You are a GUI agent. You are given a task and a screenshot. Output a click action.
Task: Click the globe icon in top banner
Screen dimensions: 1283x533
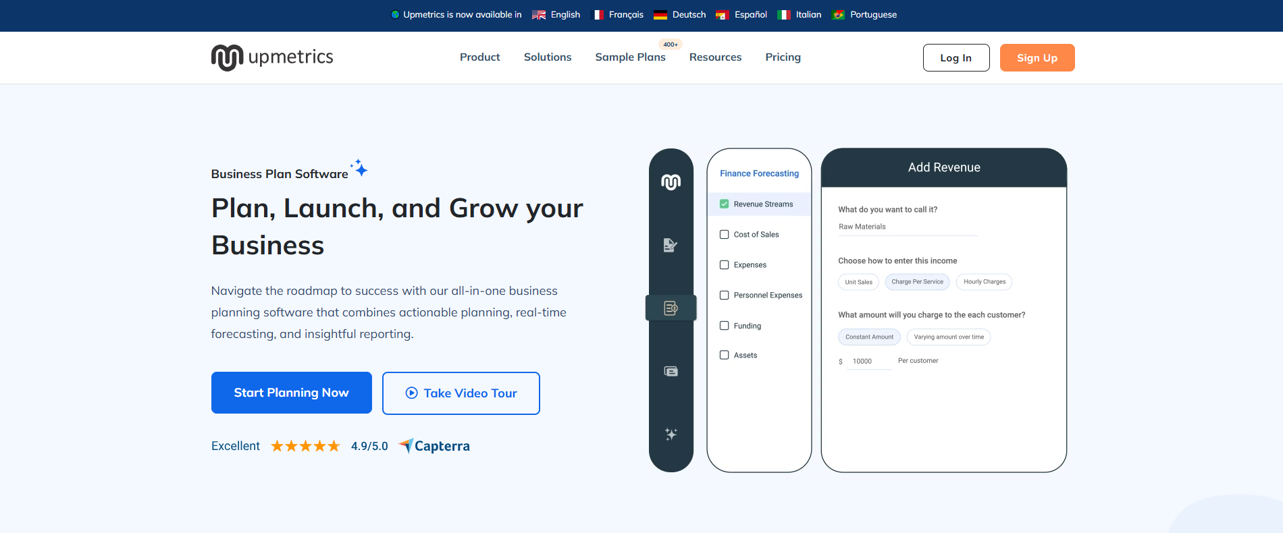(395, 14)
